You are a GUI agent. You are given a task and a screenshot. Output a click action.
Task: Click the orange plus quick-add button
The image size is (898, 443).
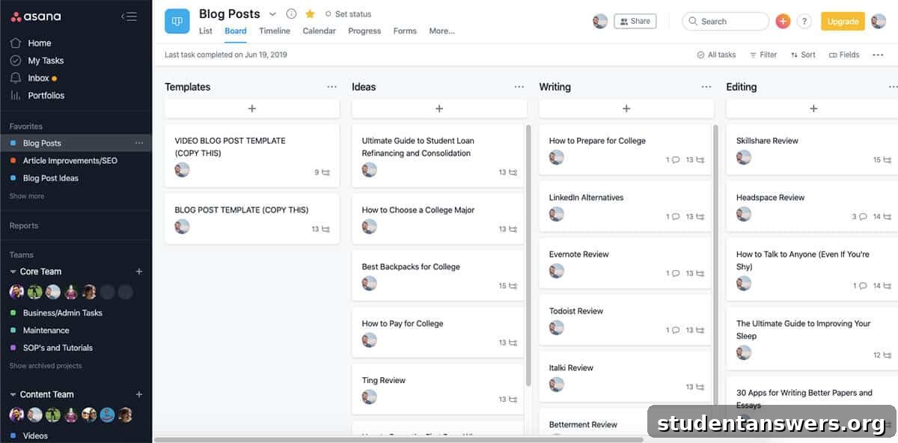point(783,21)
